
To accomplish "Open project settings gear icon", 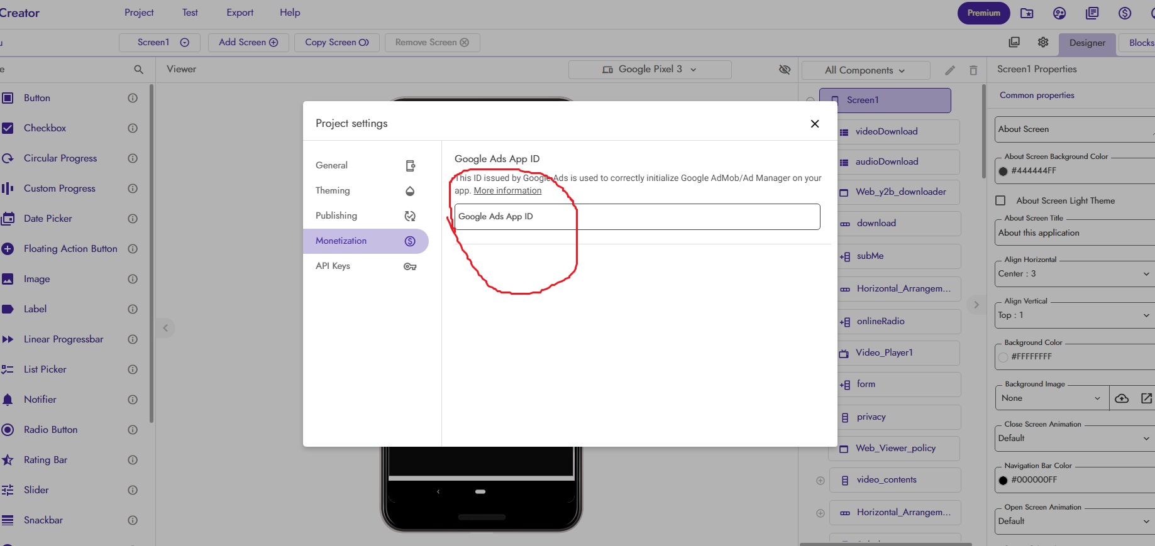I will pyautogui.click(x=1043, y=42).
